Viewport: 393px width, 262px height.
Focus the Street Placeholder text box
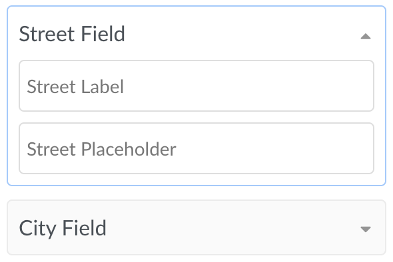tap(196, 148)
